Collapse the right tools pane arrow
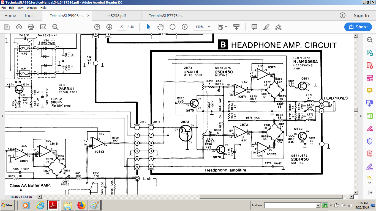The height and width of the screenshot is (211, 376). tap(361, 116)
